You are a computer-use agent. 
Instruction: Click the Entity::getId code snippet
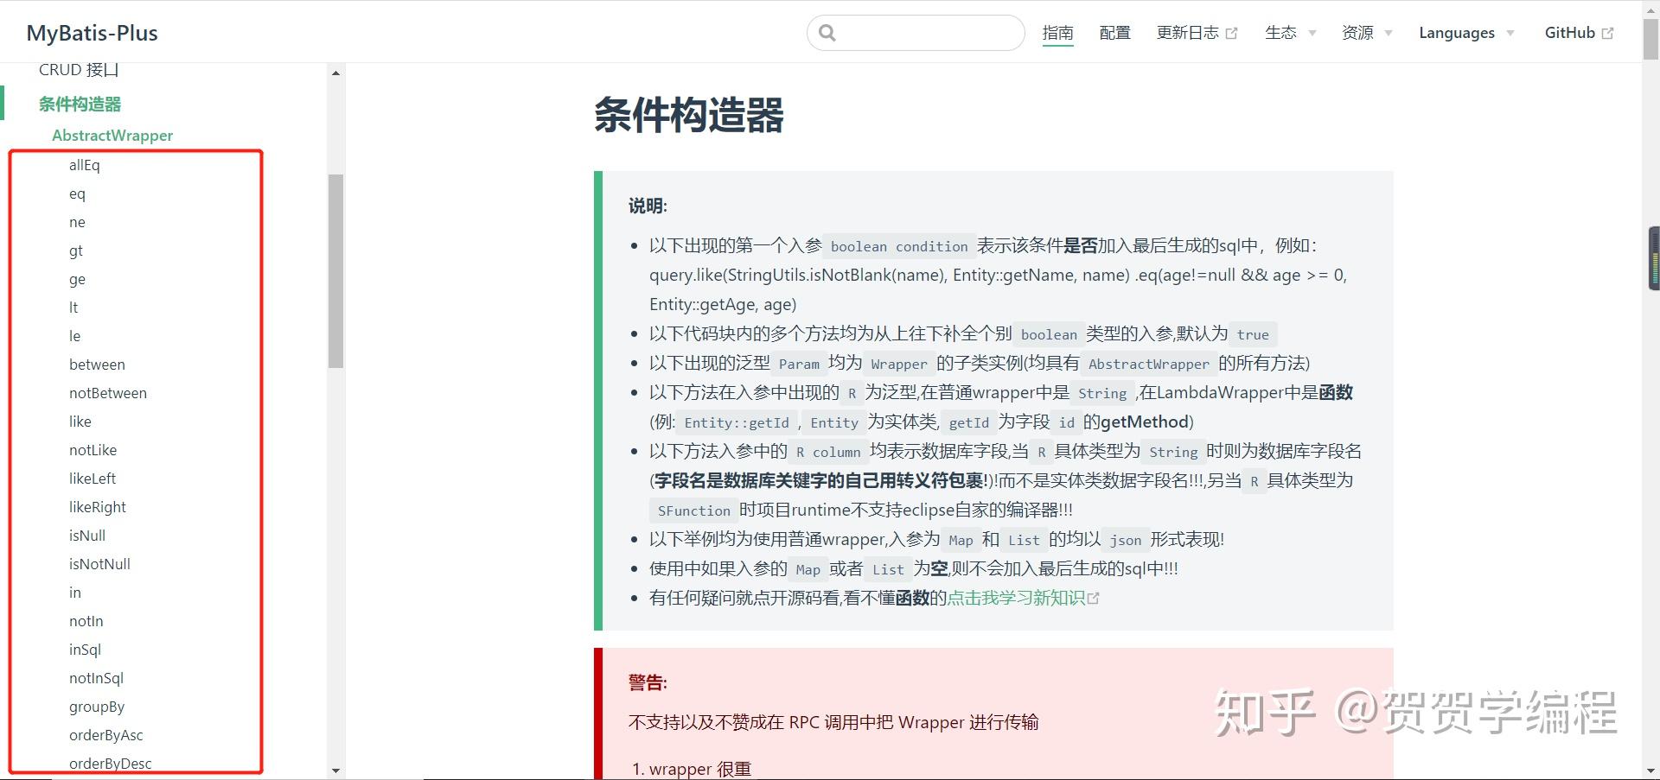[737, 422]
